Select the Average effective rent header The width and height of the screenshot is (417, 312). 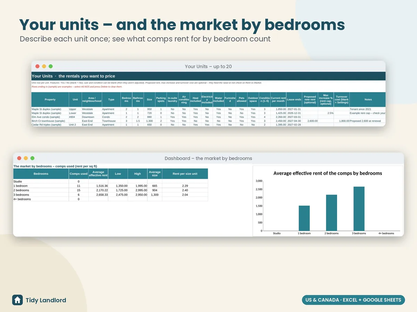pyautogui.click(x=98, y=174)
